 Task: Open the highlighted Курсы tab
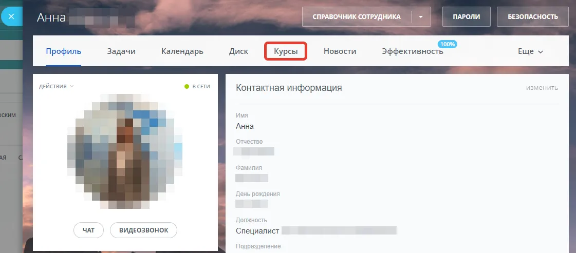[x=286, y=51]
